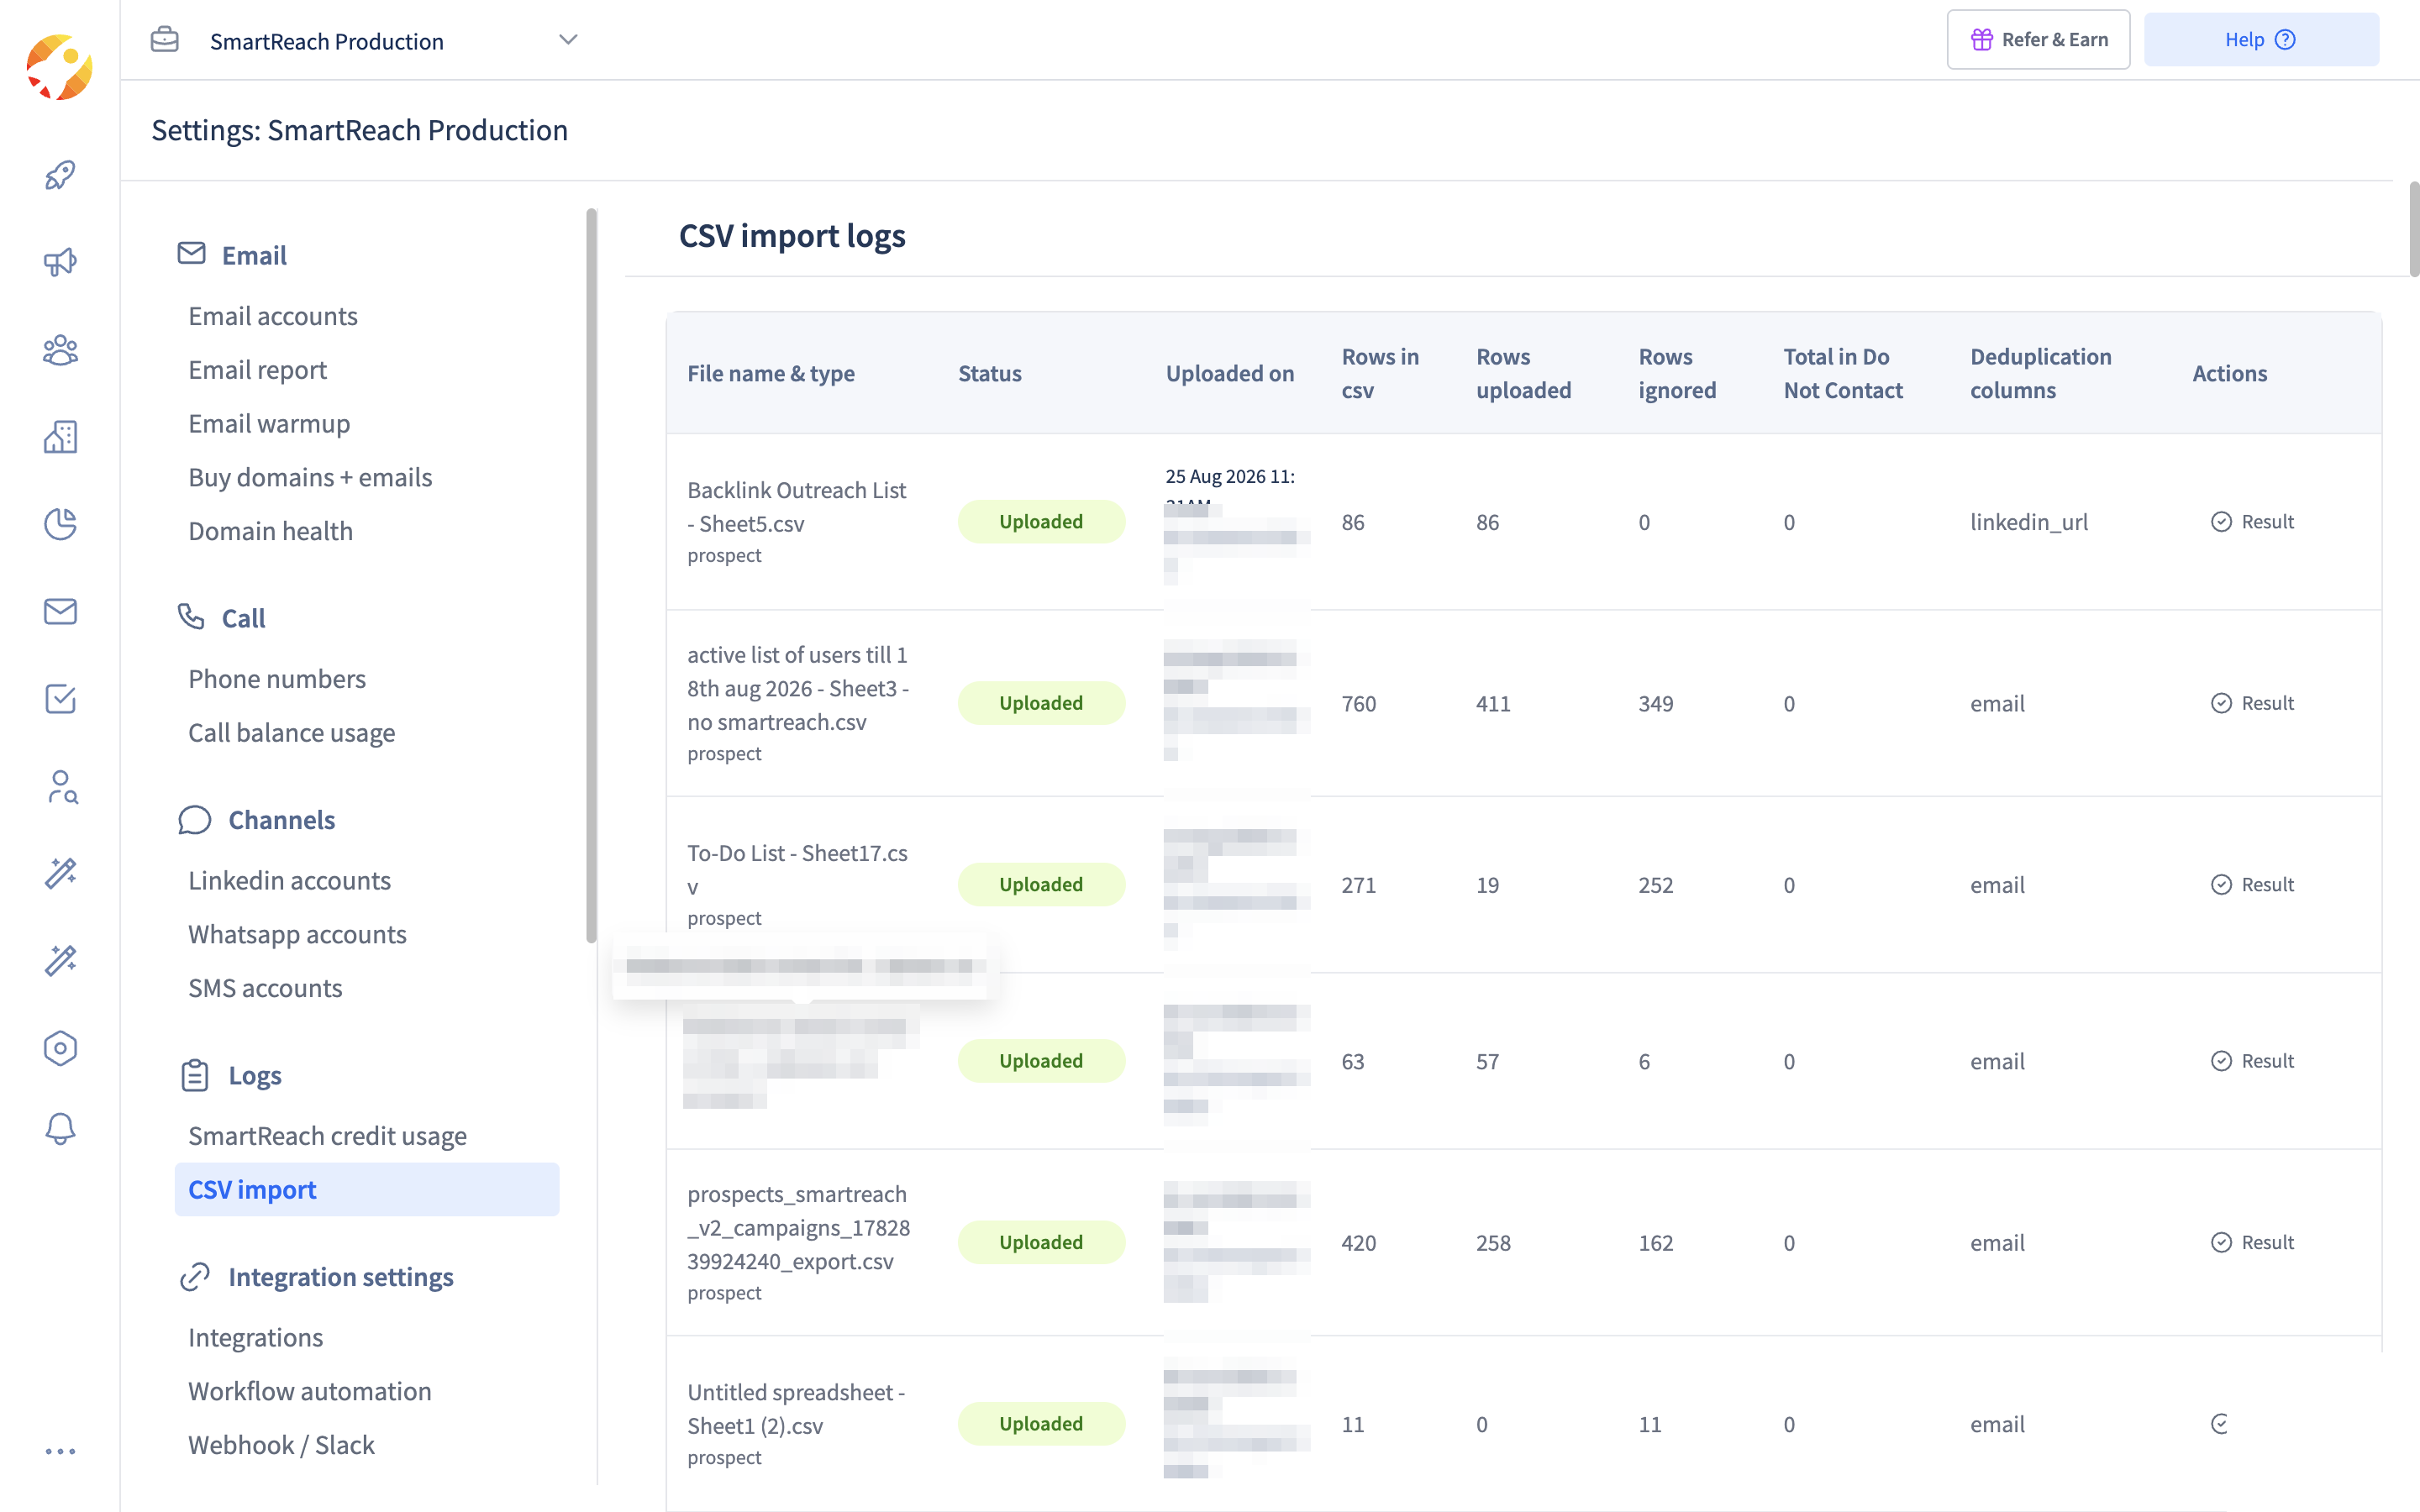2420x1512 pixels.
Task: Open Result for prospects_smartreach_v2_campaigns row
Action: (x=2252, y=1242)
